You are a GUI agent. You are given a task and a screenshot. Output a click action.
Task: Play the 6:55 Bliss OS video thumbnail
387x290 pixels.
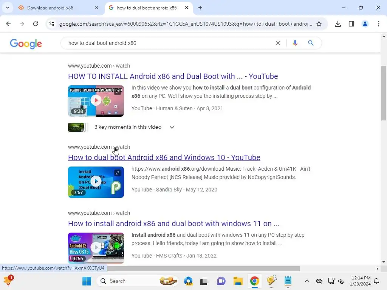click(96, 248)
